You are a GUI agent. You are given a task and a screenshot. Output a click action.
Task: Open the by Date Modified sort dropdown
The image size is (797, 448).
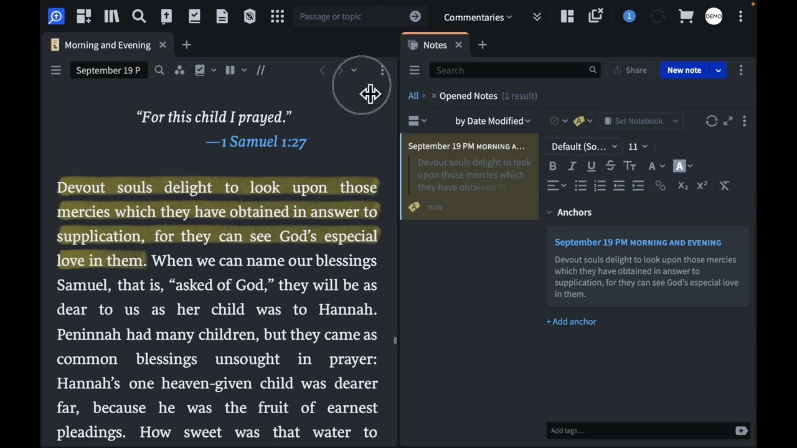493,121
